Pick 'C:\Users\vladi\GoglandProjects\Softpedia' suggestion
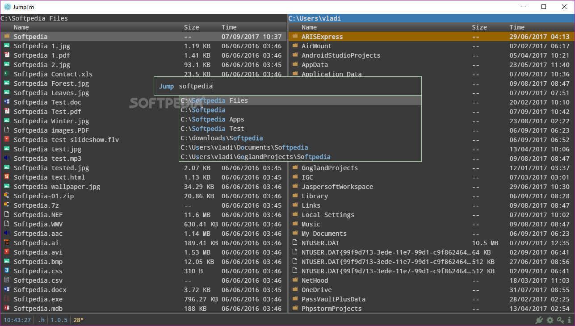575x326 pixels. click(300, 157)
